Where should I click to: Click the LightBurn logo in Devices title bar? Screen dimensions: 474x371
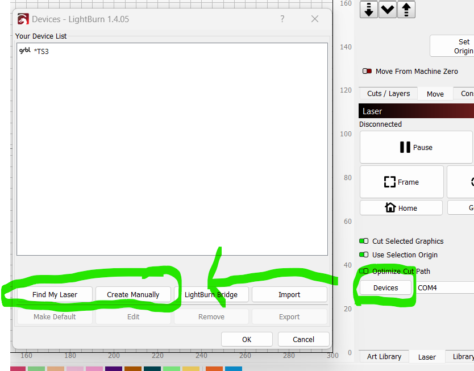[x=23, y=19]
